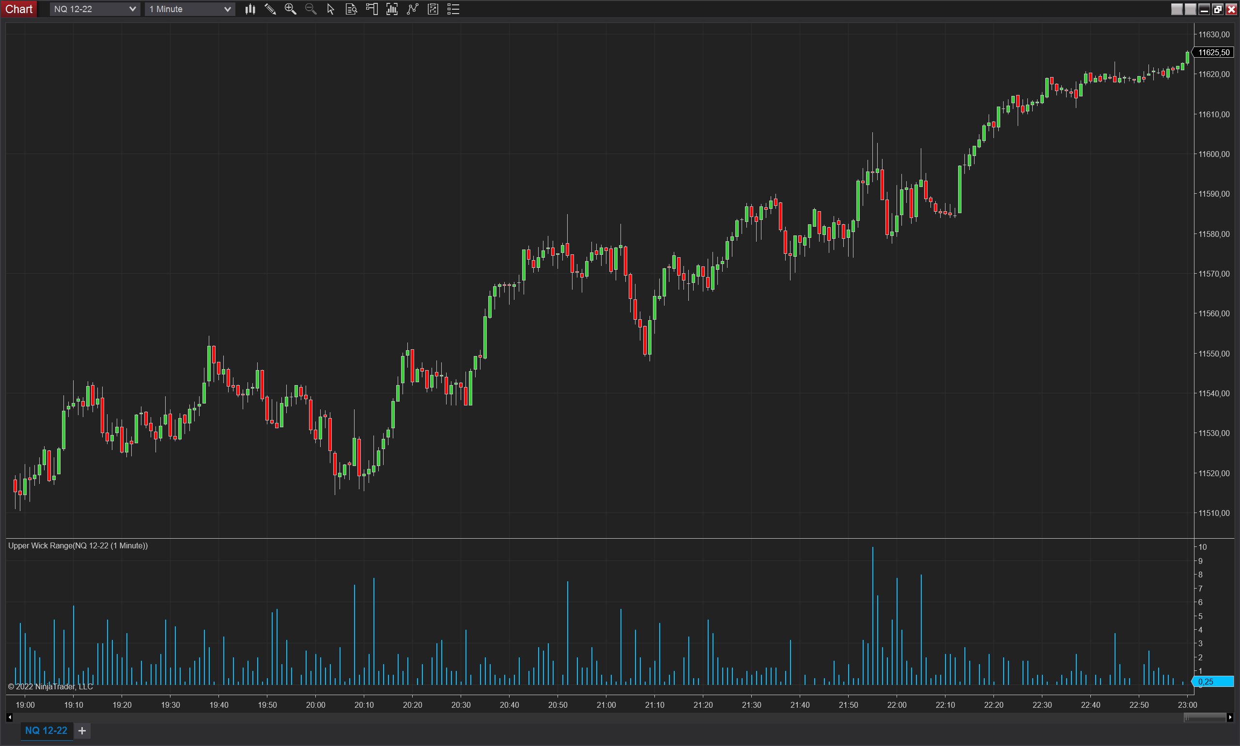This screenshot has height=746, width=1240.
Task: Click the second grey link button
Action: click(1190, 9)
